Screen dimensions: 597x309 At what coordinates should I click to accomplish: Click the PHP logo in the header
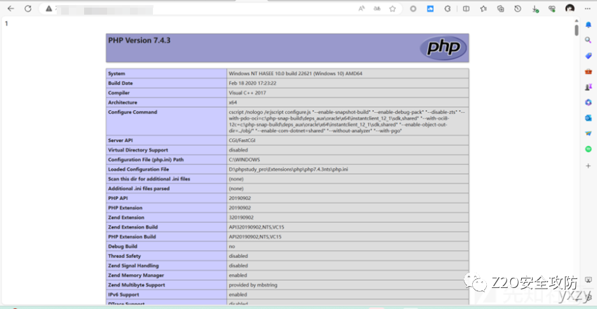click(443, 48)
